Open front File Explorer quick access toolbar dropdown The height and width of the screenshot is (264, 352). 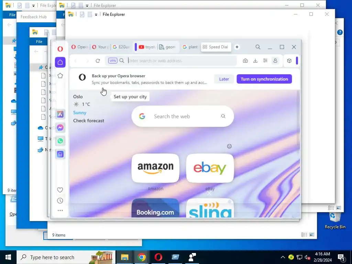click(96, 14)
